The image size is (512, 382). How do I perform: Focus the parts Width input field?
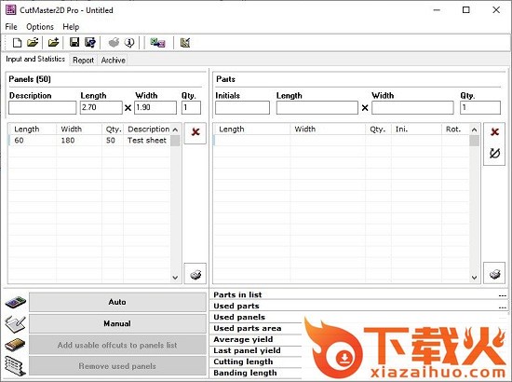412,107
